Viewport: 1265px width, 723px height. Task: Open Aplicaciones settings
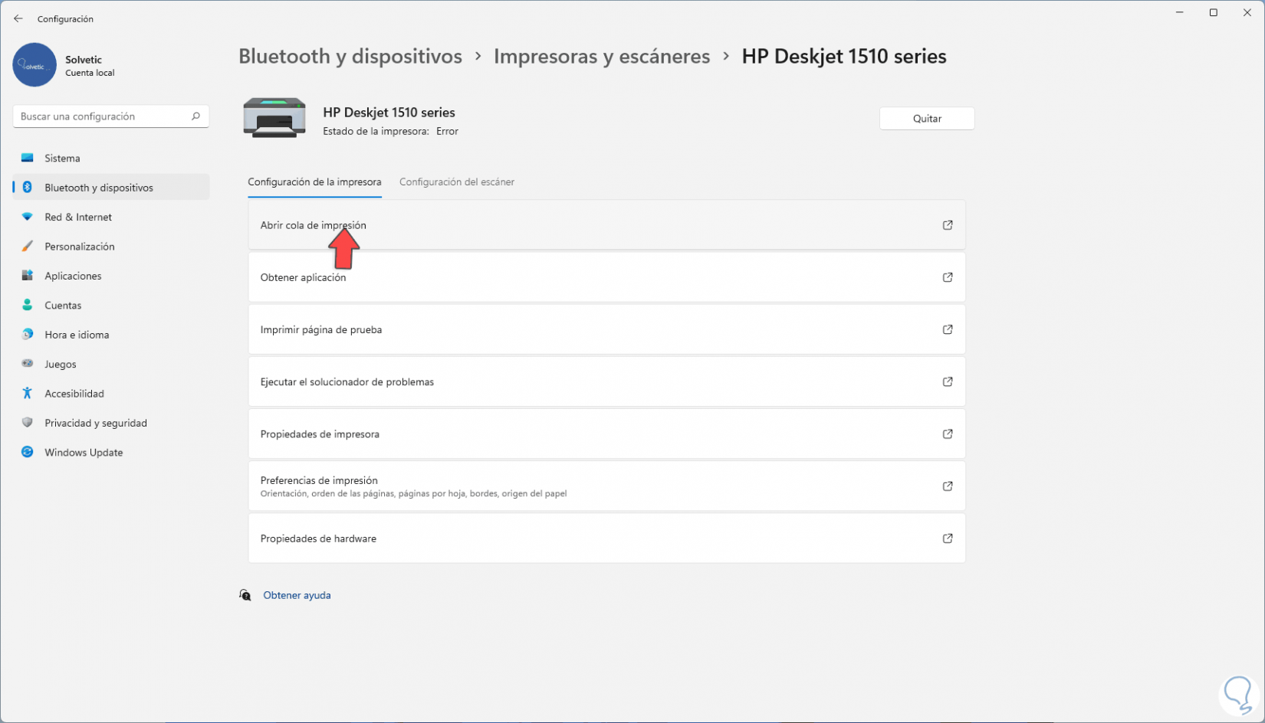(x=111, y=276)
